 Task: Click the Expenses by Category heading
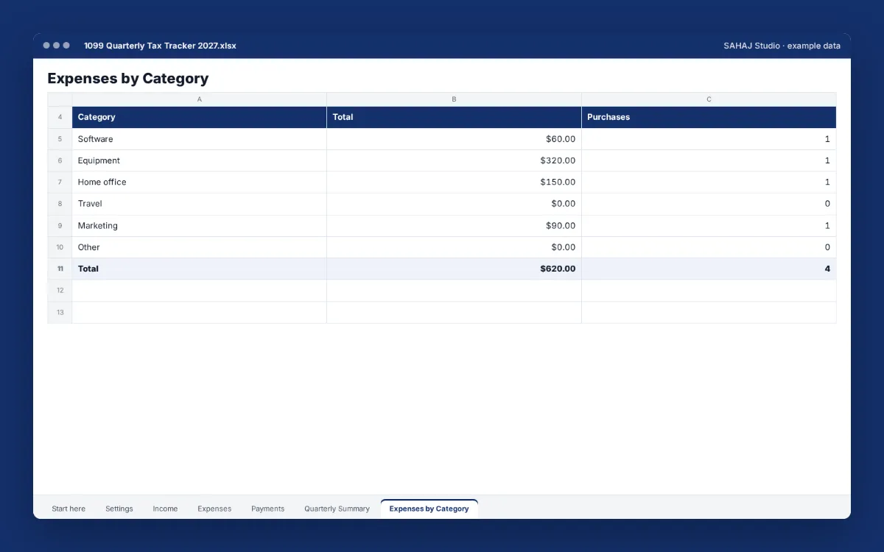(128, 78)
